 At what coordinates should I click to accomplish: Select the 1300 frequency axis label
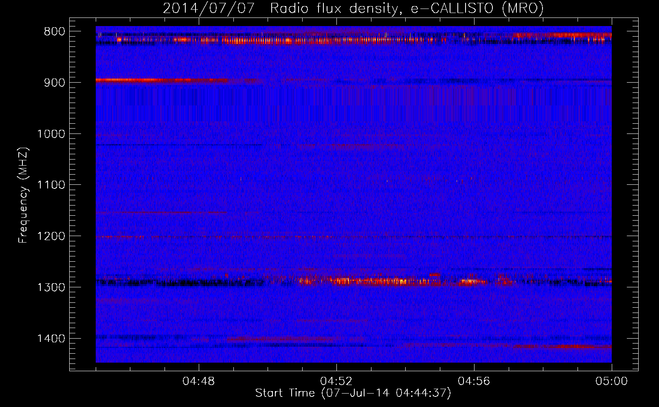tap(51, 287)
